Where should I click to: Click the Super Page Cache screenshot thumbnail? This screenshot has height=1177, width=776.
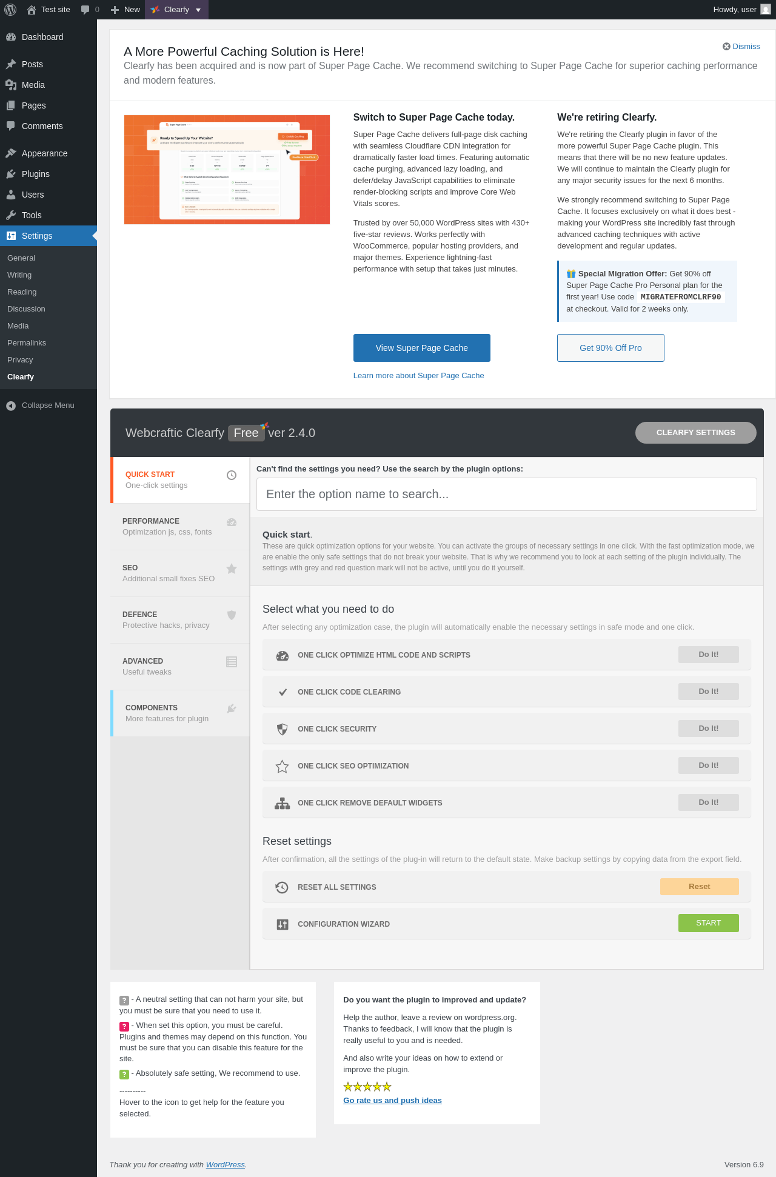227,170
